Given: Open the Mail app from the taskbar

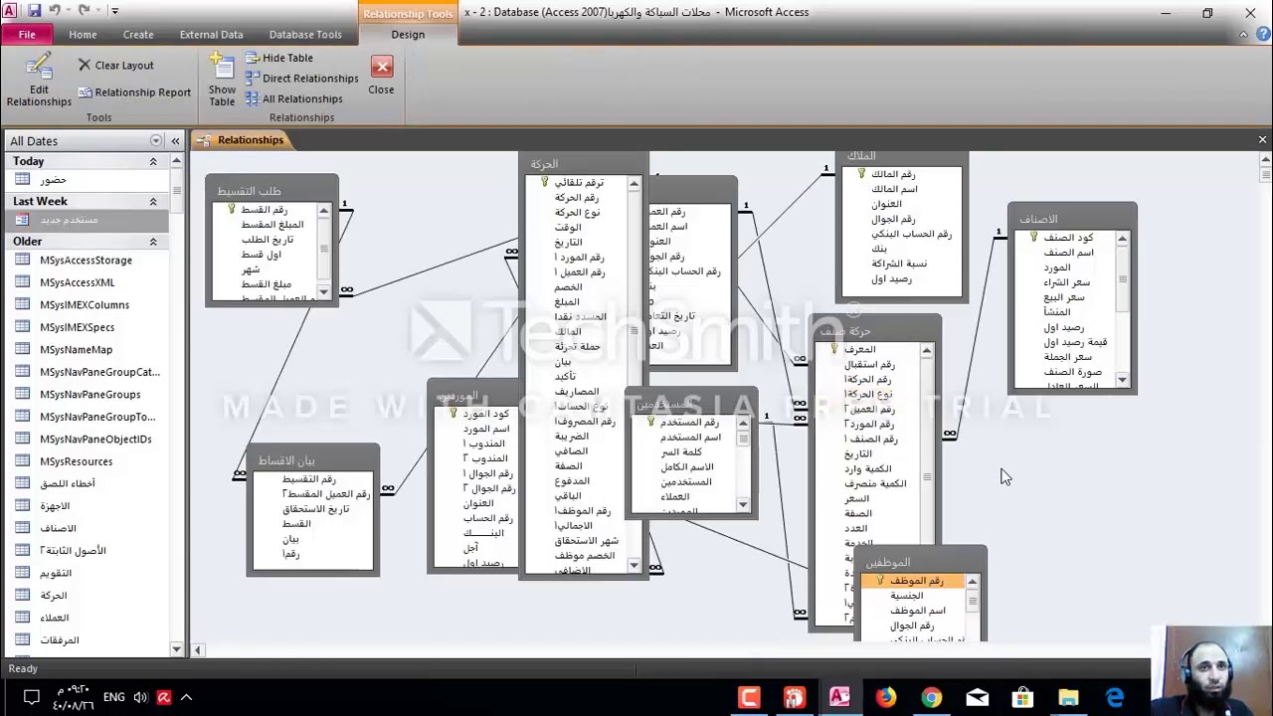Looking at the screenshot, I should [977, 697].
